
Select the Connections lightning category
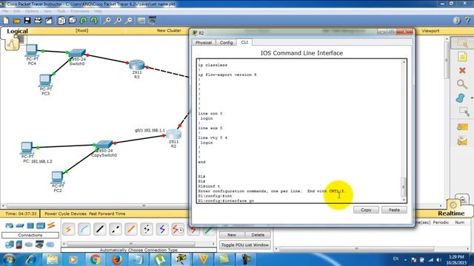pos(51,225)
